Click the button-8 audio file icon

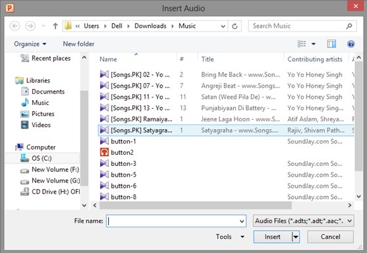click(104, 197)
